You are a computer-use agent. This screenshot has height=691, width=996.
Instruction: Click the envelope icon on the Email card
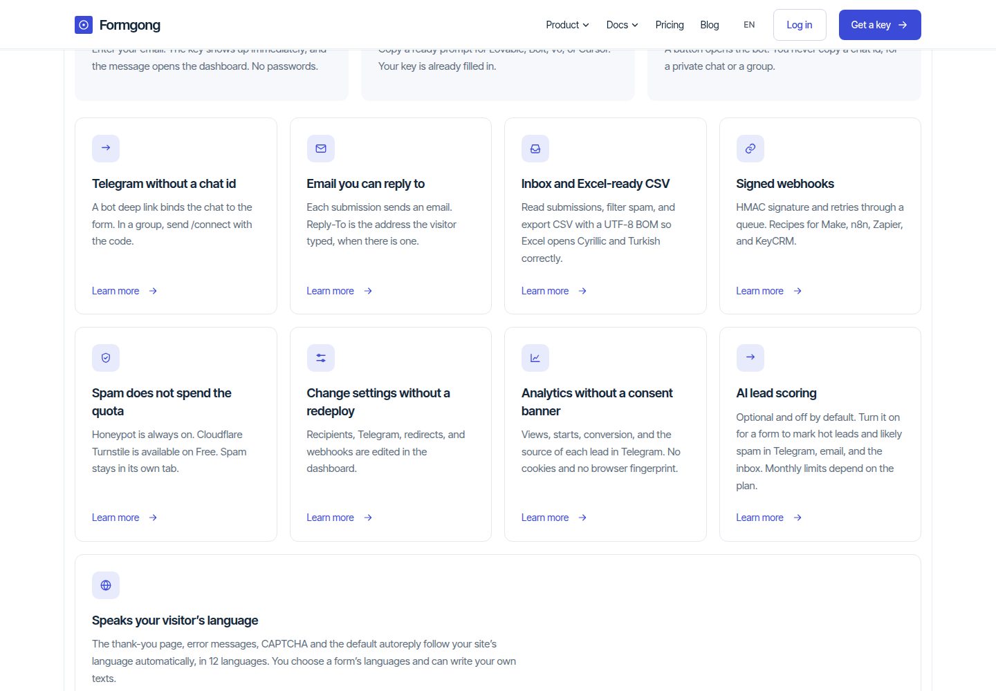(321, 148)
